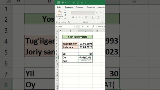Open Insert Function fx icon
This screenshot has width=160, height=90.
click(x=93, y=26)
